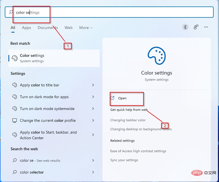The height and width of the screenshot is (182, 219).
Task: Click search icon beside color selector suggestion
Action: [15, 172]
